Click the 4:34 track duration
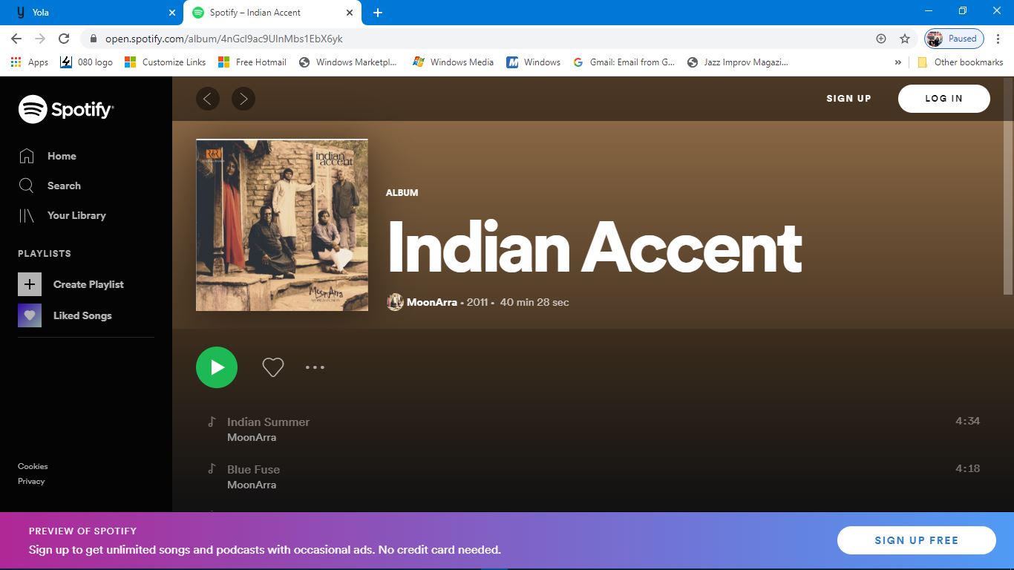 (967, 421)
